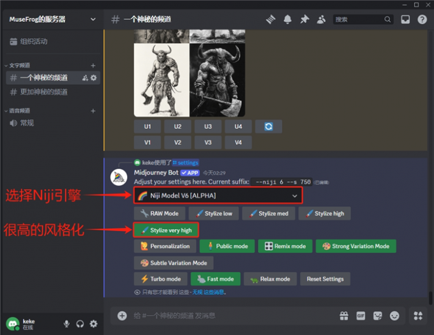Add a channel to 文字频道 category
Image resolution: width=434 pixels, height=335 pixels.
tap(93, 66)
